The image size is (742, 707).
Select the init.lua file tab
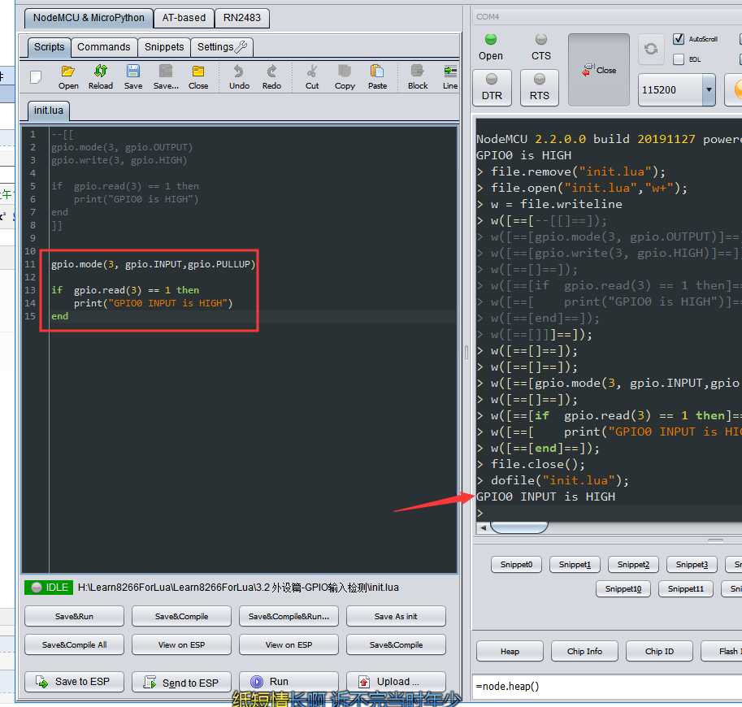click(48, 111)
